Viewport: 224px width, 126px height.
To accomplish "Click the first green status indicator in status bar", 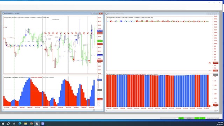I will [181, 118].
